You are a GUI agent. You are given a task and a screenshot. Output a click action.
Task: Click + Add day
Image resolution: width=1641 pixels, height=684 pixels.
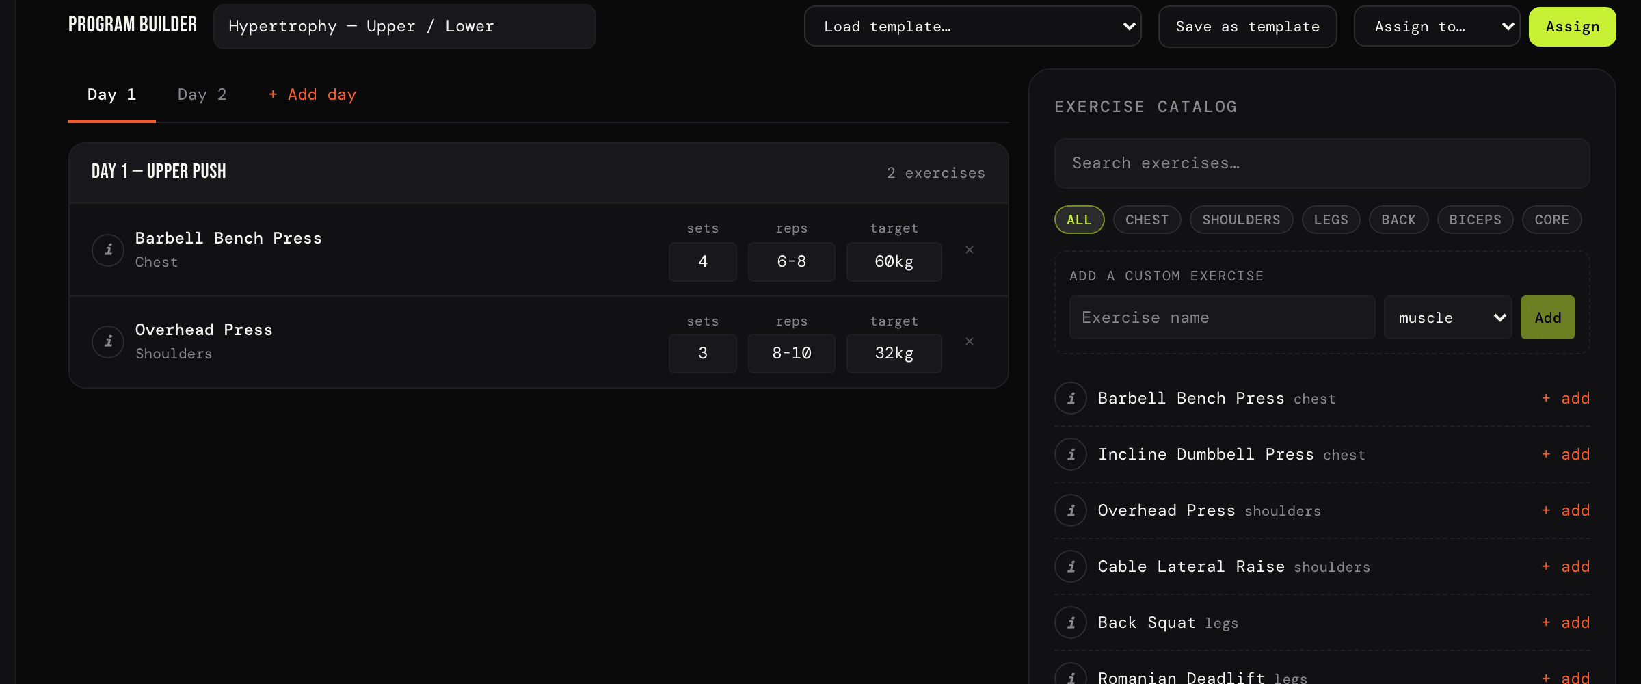[312, 95]
